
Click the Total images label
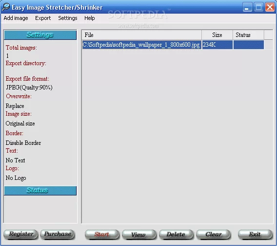coord(21,48)
